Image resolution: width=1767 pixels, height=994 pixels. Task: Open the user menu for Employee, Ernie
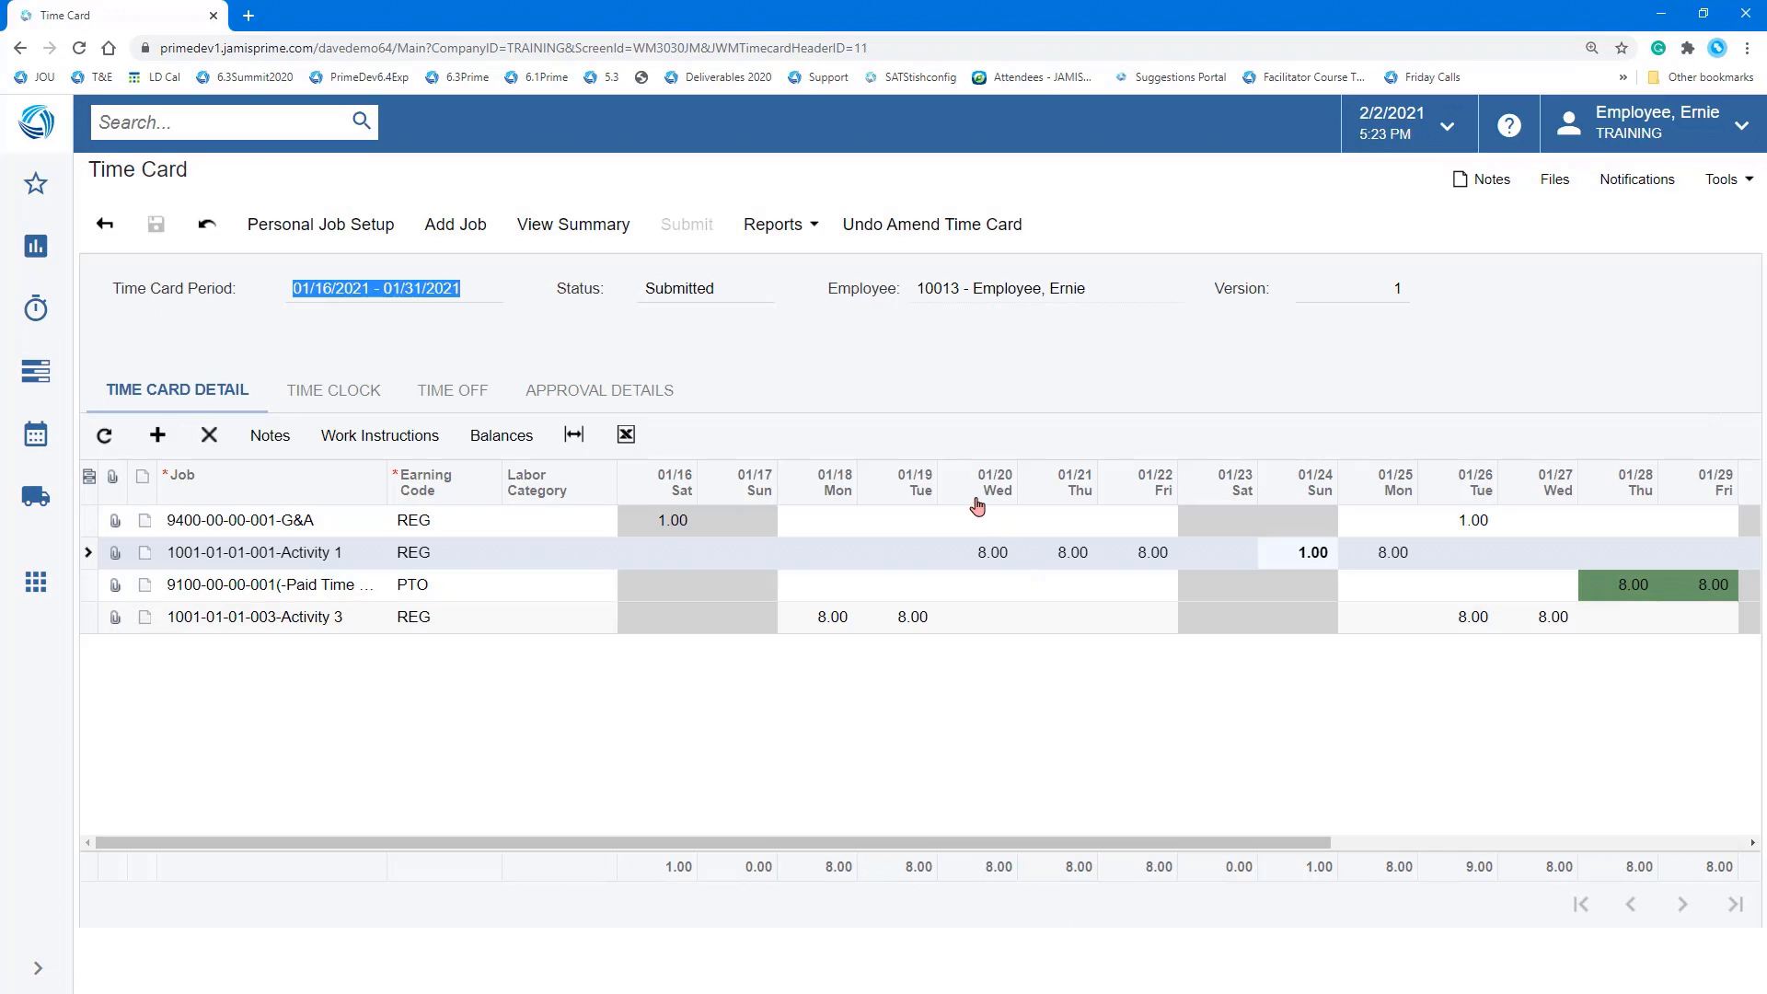[1739, 123]
